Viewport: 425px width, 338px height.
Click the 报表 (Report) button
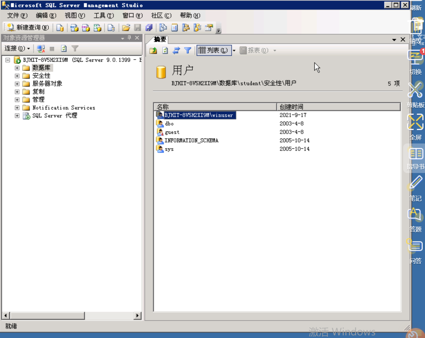[x=254, y=50]
